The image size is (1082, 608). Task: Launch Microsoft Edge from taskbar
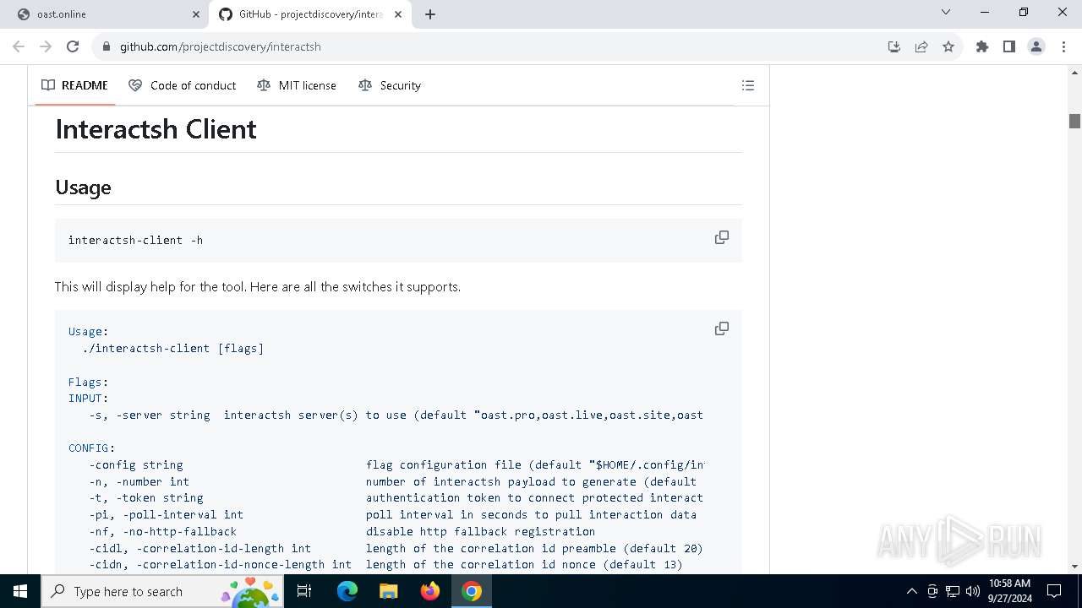pyautogui.click(x=347, y=591)
